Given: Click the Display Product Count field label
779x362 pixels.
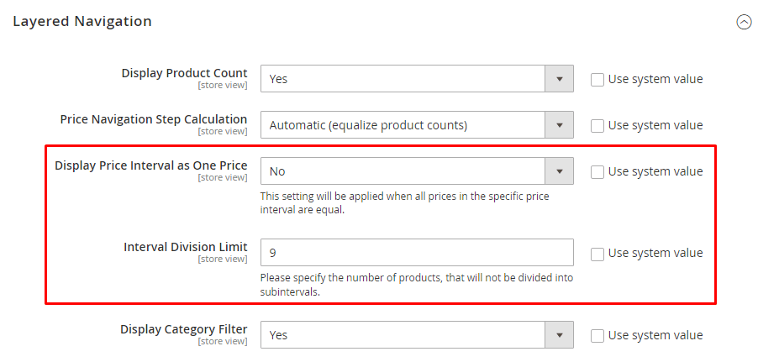Looking at the screenshot, I should 184,73.
